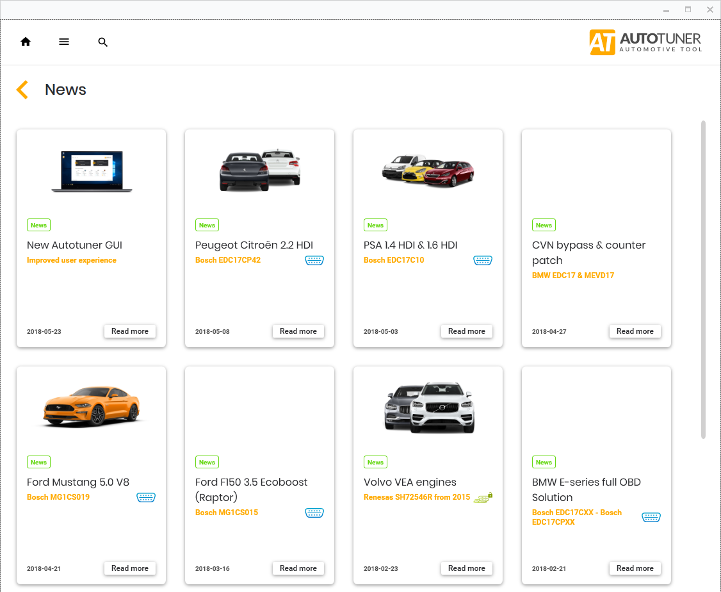Open the hamburger menu

pyautogui.click(x=64, y=42)
